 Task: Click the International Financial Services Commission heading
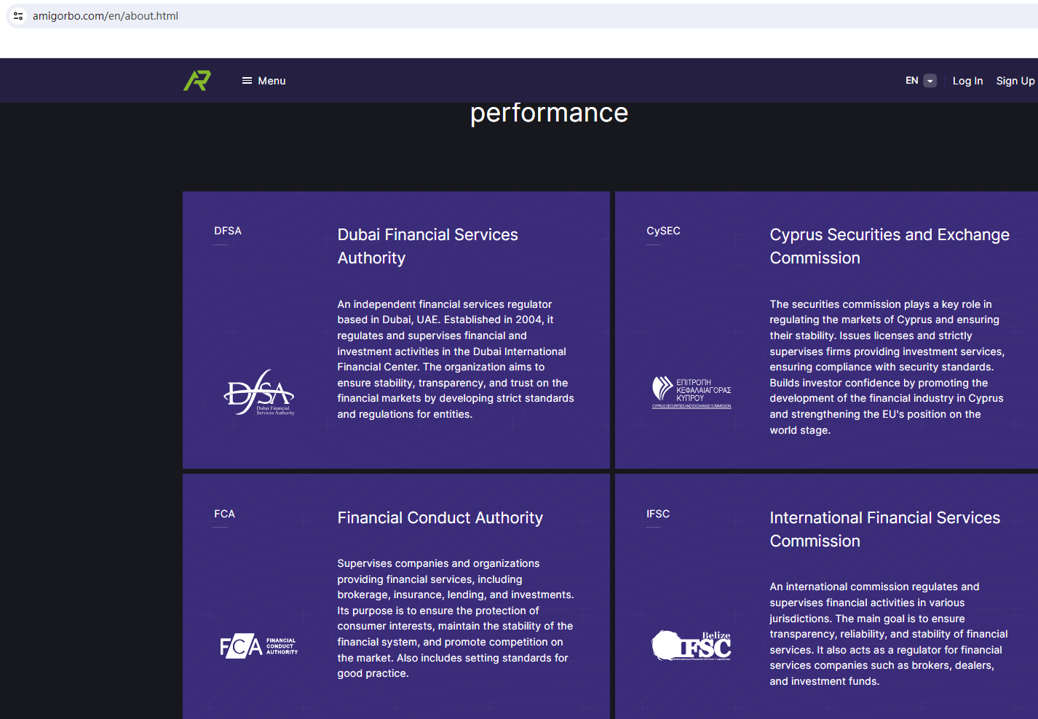pyautogui.click(x=884, y=529)
